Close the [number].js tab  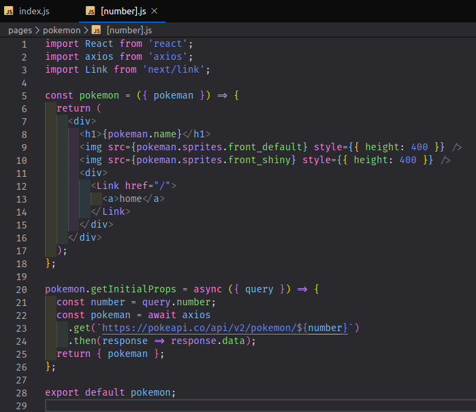click(x=155, y=12)
